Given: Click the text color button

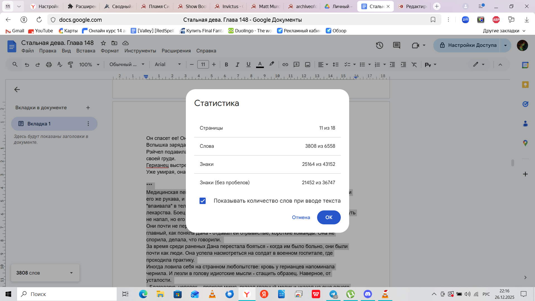Looking at the screenshot, I should click(x=260, y=65).
